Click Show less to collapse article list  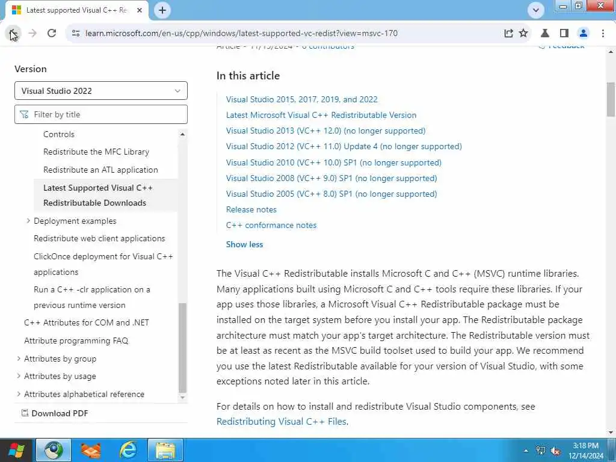click(x=244, y=244)
